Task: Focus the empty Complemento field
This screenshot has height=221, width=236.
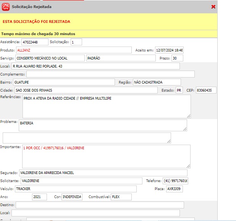Action: [110, 74]
